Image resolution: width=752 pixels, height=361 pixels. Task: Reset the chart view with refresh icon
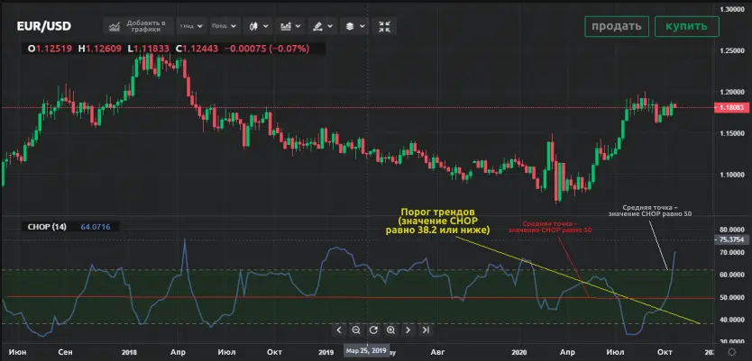point(372,330)
